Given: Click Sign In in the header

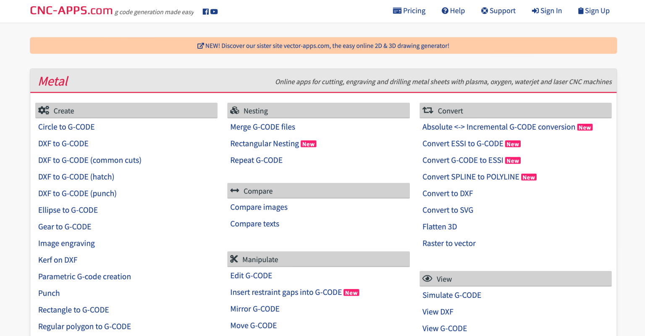Looking at the screenshot, I should [547, 11].
